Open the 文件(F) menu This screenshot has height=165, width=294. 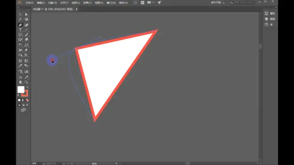coord(29,3)
